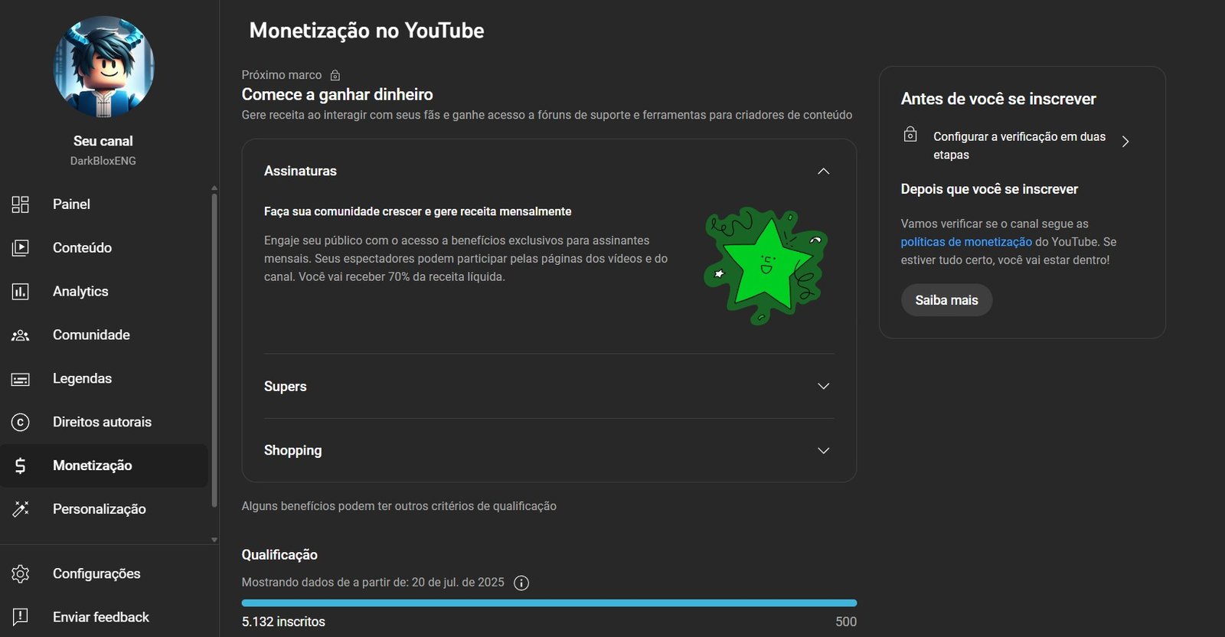1225x637 pixels.
Task: Click the Monetização dollar sign icon
Action: (21, 465)
